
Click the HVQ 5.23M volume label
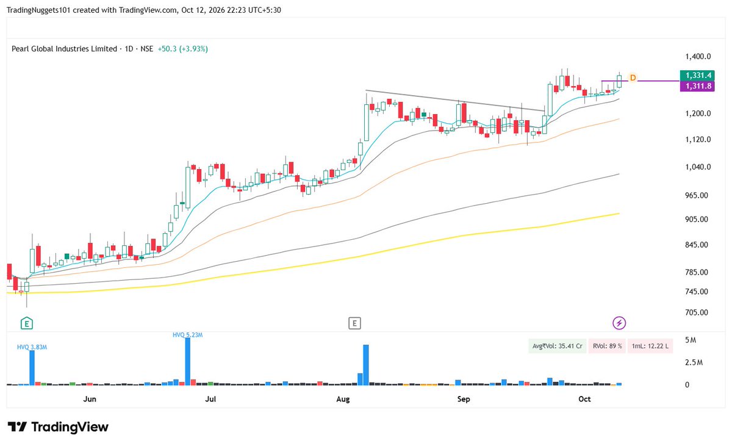[188, 334]
